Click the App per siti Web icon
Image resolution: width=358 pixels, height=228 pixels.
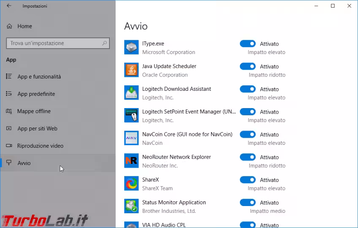pos(9,128)
